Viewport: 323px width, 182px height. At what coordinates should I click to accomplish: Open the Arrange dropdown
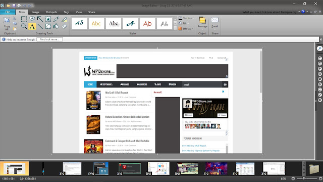tap(202, 24)
